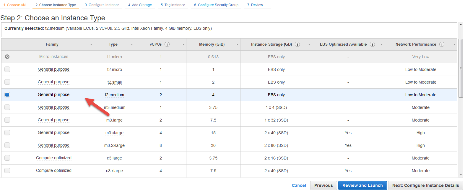
Task: Open the Compute optimized link for c3.xlarge
Action: point(54,171)
